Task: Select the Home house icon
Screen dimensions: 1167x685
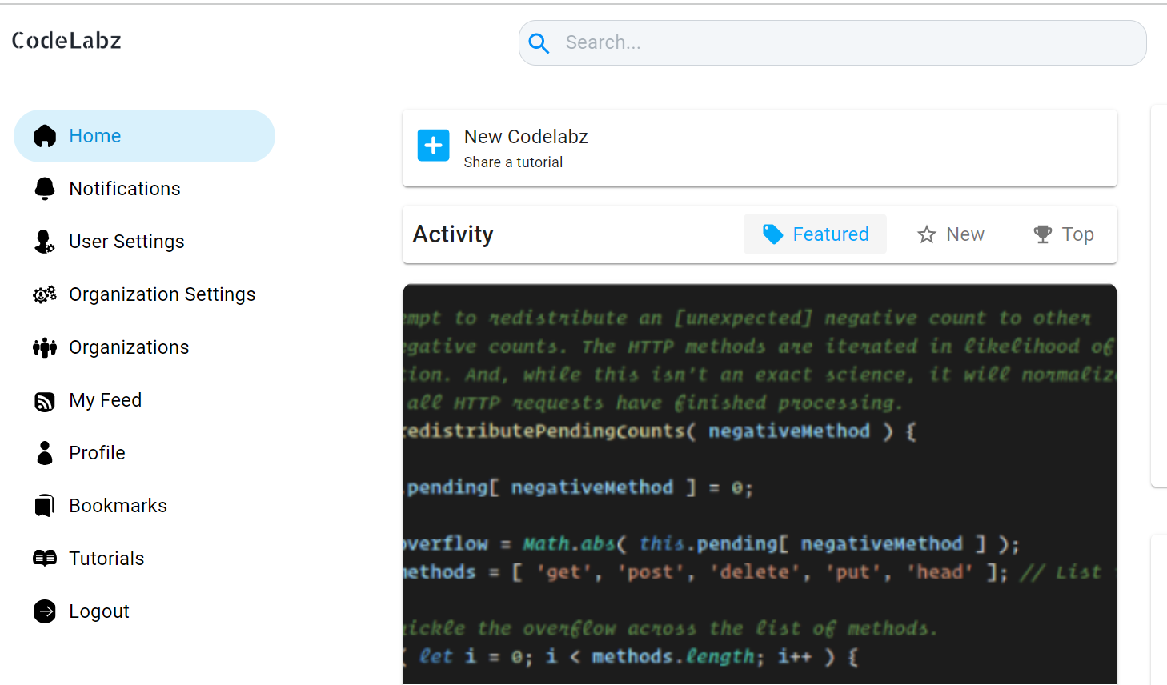Action: click(x=45, y=136)
